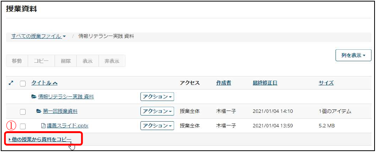
Task: Click the expand-all arrows icon in table header
Action: tap(11, 83)
